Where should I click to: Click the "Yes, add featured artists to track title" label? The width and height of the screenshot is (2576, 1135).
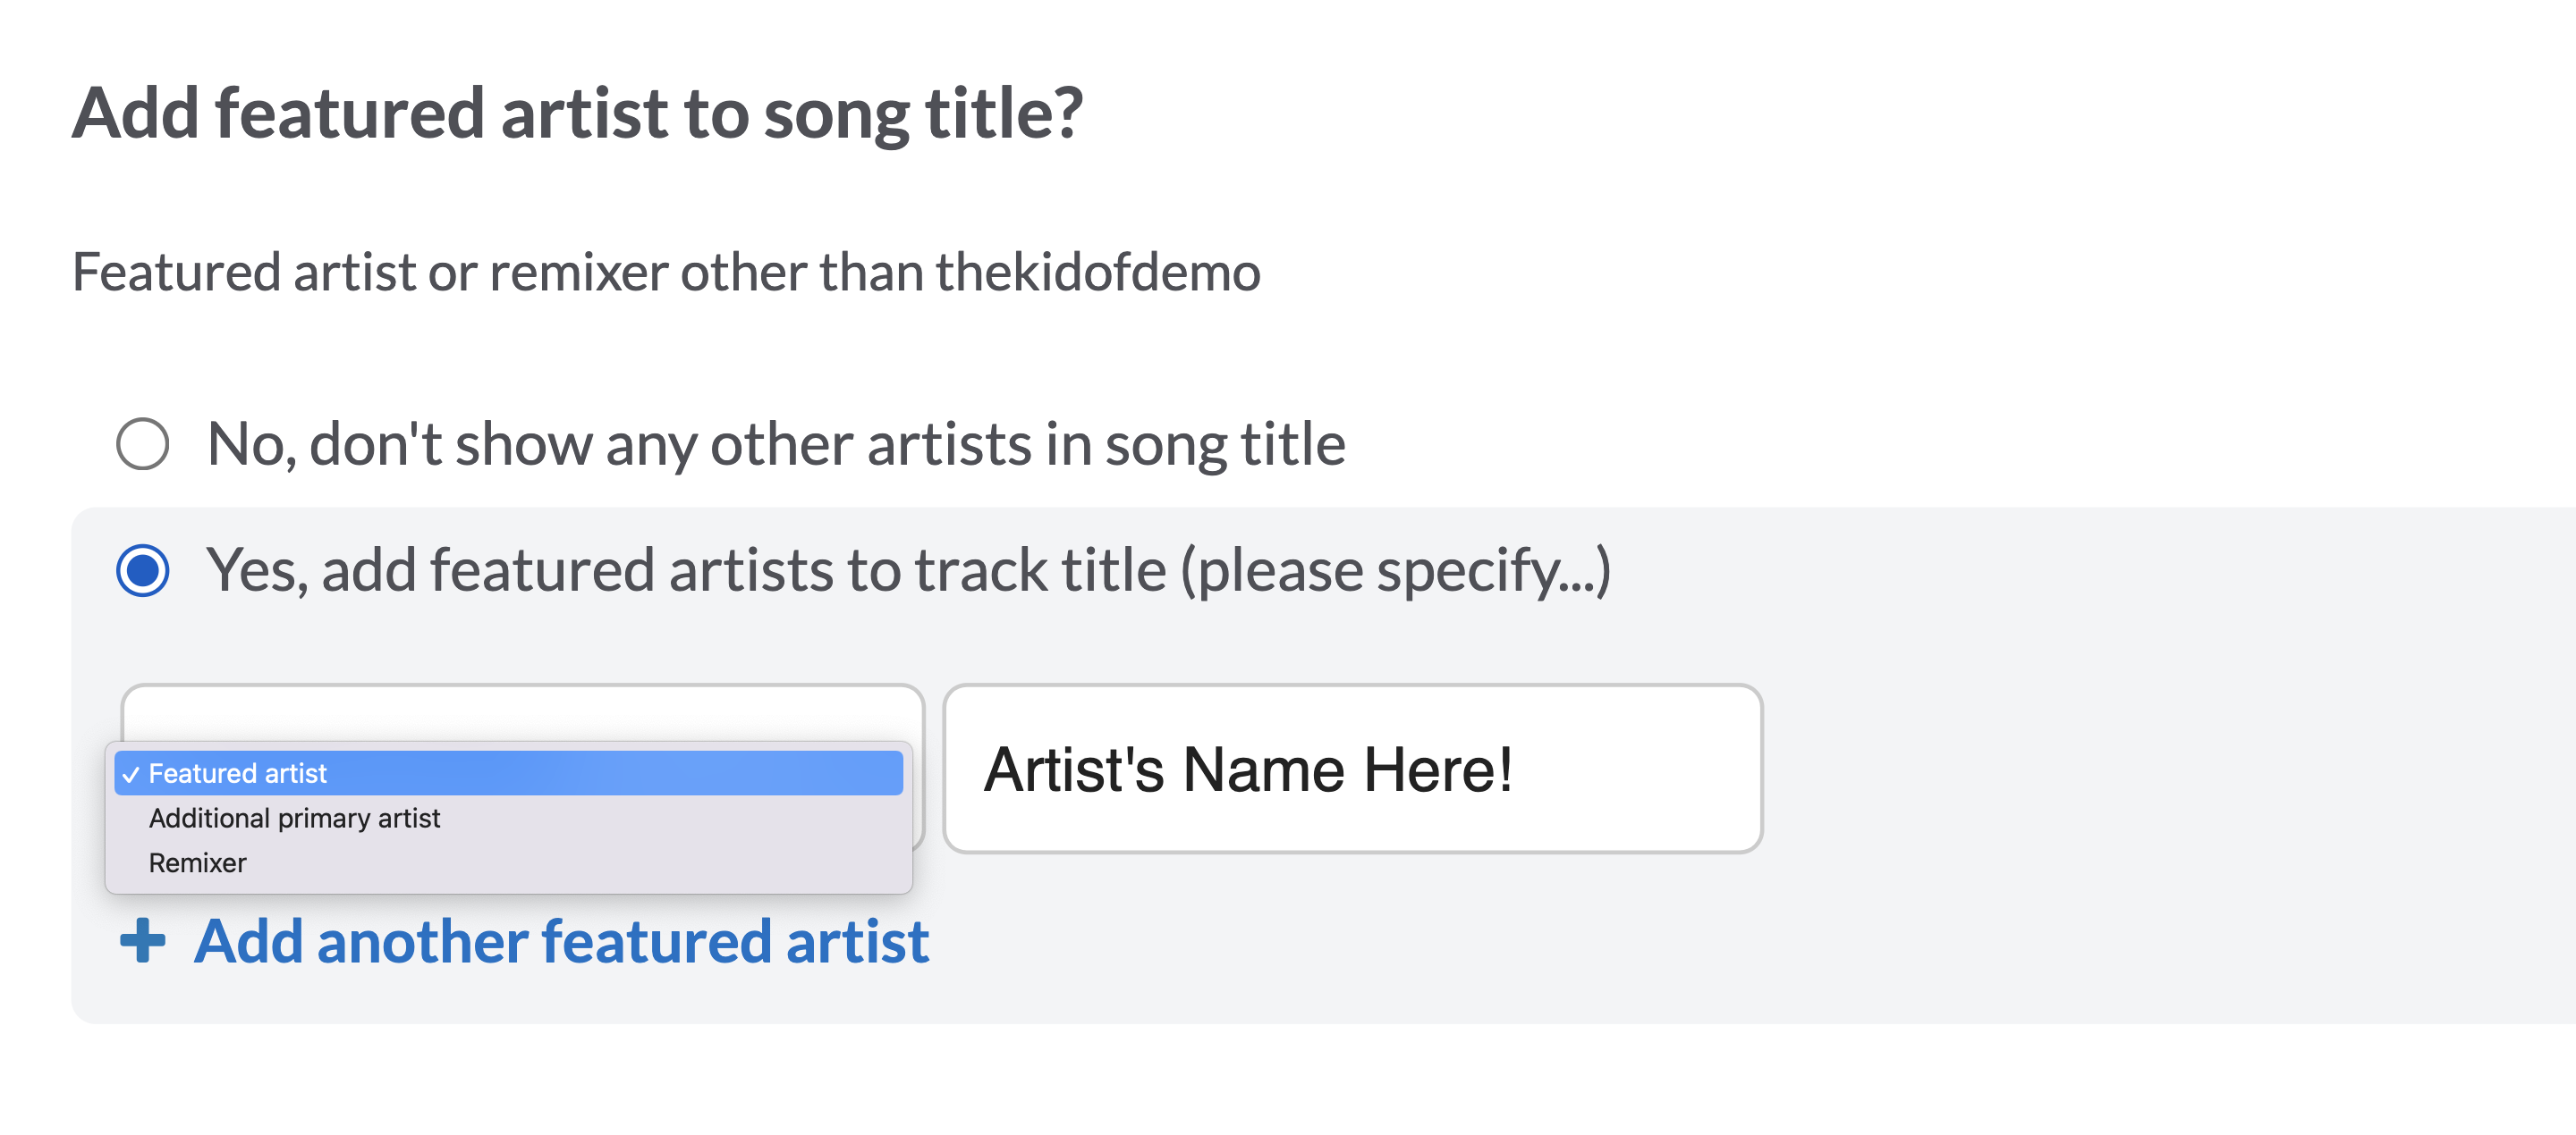(x=690, y=570)
